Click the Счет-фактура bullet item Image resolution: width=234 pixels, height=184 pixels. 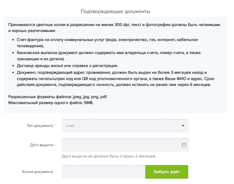(x=107, y=43)
